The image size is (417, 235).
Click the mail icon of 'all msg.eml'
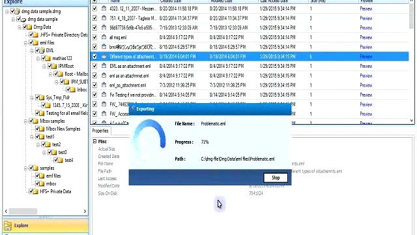coord(104,37)
